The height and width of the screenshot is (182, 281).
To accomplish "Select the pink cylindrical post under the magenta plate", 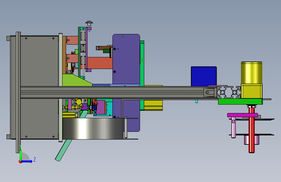I will tap(233, 127).
